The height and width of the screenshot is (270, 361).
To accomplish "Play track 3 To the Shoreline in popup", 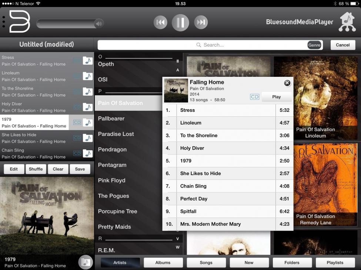I will point(228,136).
